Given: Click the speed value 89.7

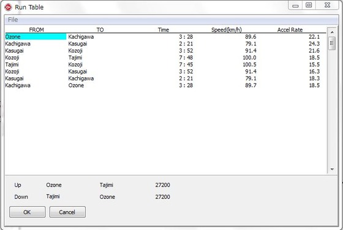Looking at the screenshot, I should click(x=251, y=85).
